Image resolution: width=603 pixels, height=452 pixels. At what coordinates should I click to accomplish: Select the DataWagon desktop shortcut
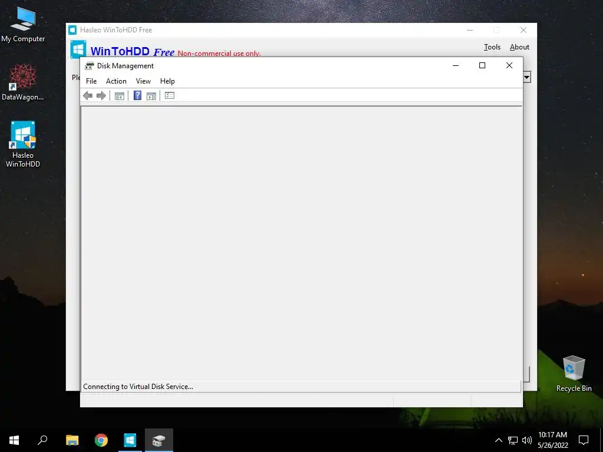[23, 82]
